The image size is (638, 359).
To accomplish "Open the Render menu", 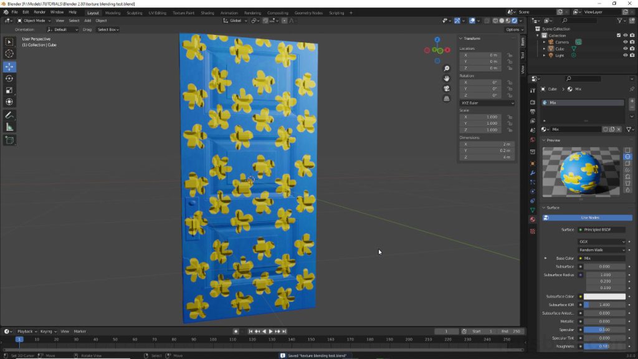I will pyautogui.click(x=39, y=12).
